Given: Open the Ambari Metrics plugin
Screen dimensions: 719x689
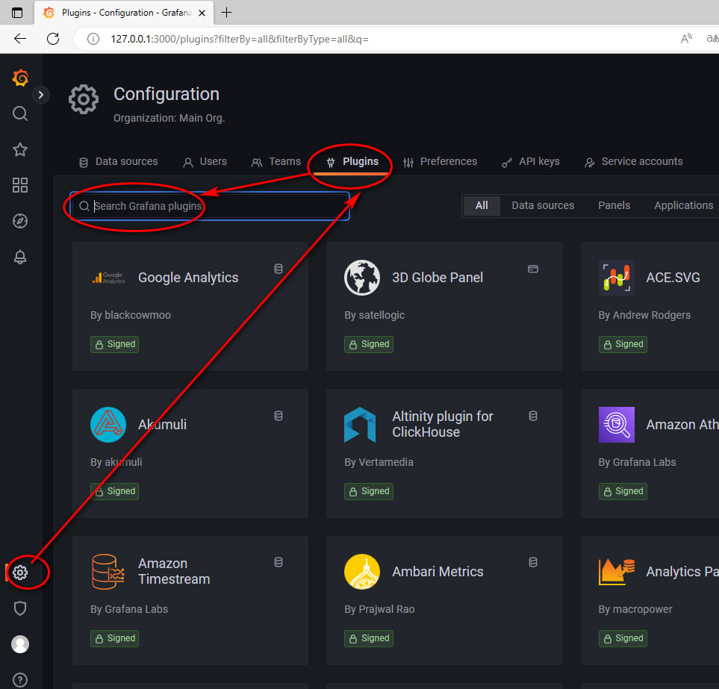Looking at the screenshot, I should 444,600.
